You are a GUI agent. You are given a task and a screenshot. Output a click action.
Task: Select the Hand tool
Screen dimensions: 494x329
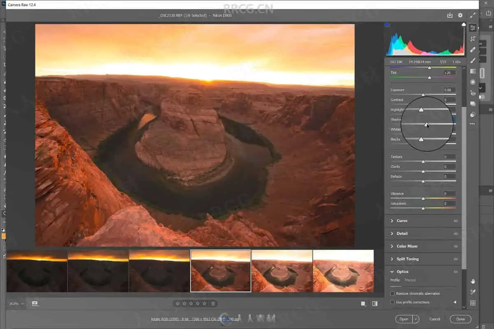coord(473,281)
